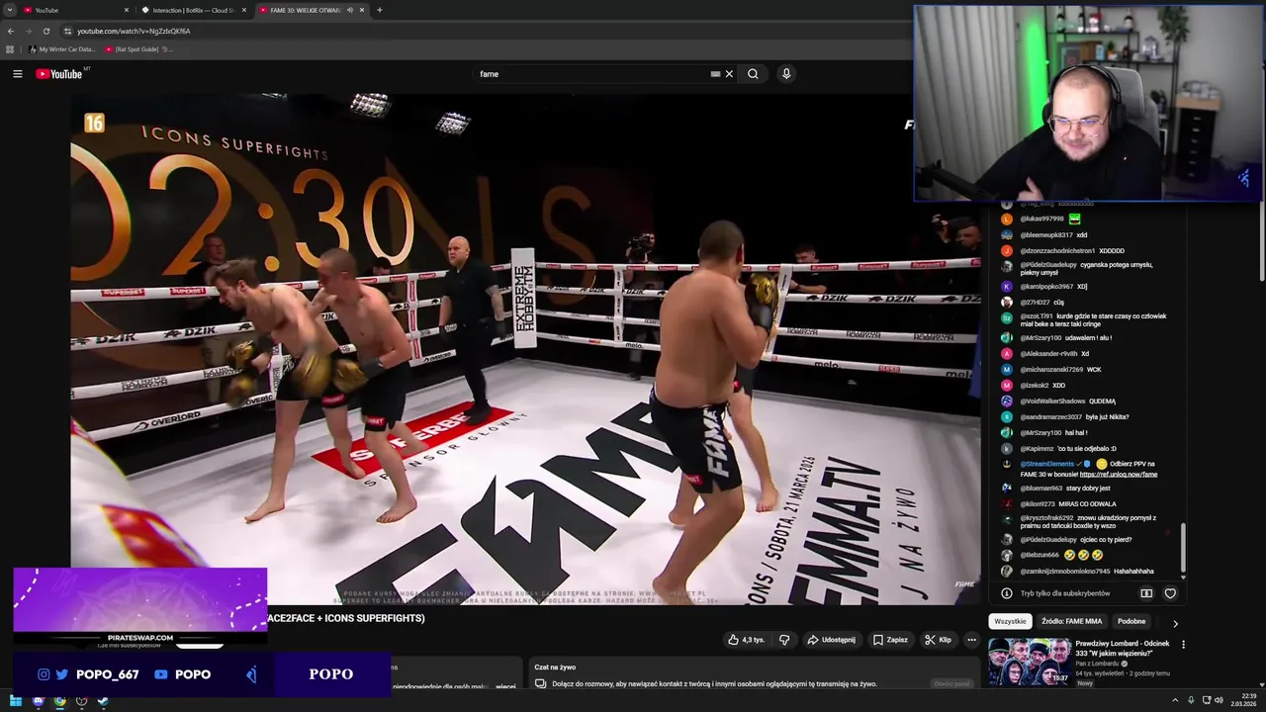This screenshot has width=1266, height=712.
Task: Click the video player frame
Action: pos(525,348)
